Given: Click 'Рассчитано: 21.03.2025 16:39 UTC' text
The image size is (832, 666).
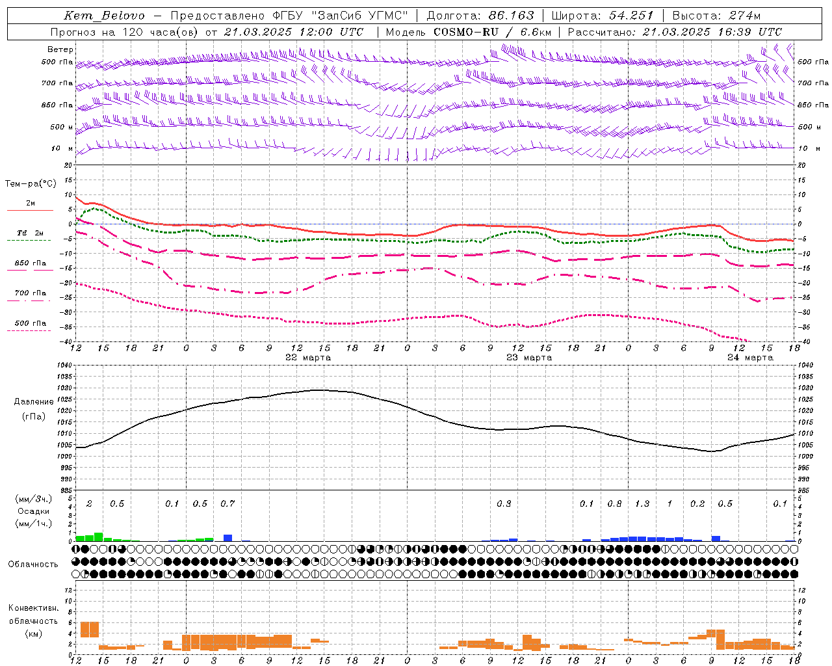Looking at the screenshot, I should (x=675, y=32).
